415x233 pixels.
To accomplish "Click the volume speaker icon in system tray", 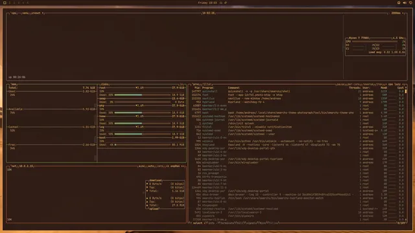I will point(405,3).
